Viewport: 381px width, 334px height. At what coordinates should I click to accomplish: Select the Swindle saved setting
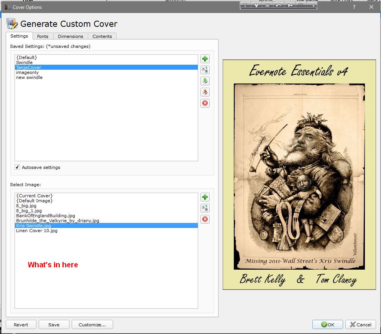[x=106, y=62]
